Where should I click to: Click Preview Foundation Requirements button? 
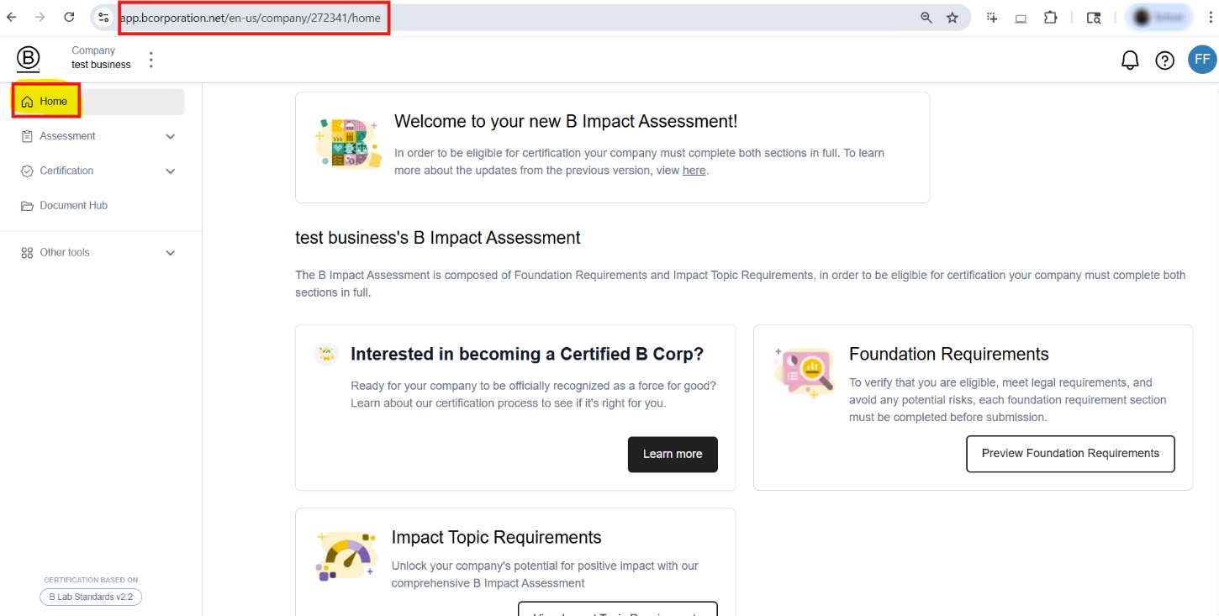pos(1070,454)
